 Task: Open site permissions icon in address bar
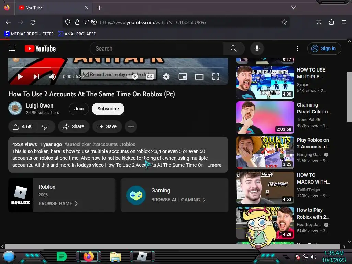tap(87, 22)
